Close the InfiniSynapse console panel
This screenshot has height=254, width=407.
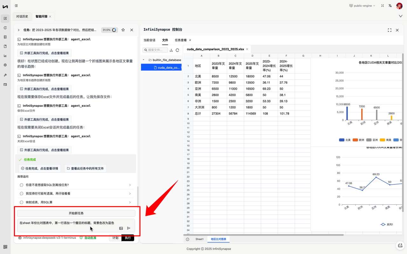coord(397,30)
